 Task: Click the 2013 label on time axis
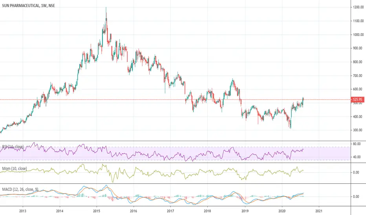pos(23,211)
